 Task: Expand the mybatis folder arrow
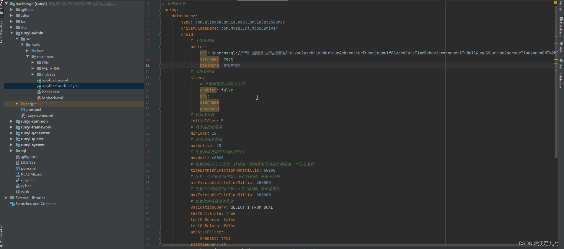tap(33, 74)
